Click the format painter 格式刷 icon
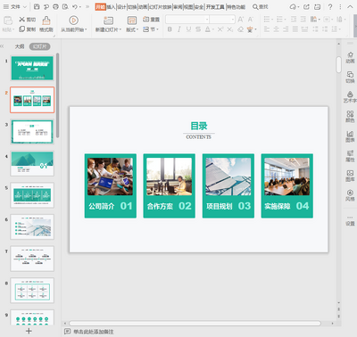 tap(46, 21)
